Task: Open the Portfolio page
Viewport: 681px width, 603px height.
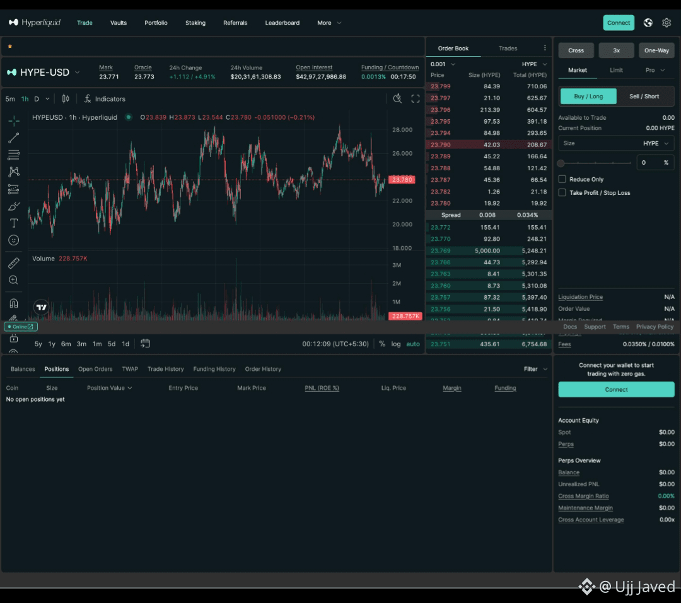Action: (156, 23)
